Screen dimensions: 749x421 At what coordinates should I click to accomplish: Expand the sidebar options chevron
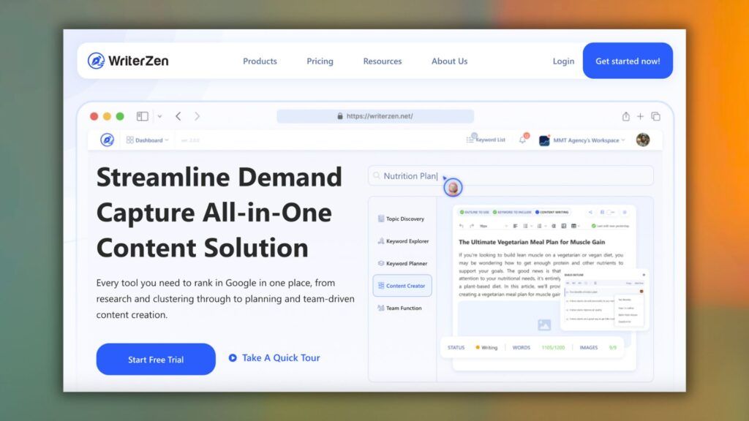click(x=159, y=116)
